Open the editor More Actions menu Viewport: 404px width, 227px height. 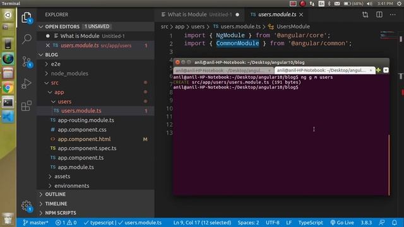tap(393, 15)
